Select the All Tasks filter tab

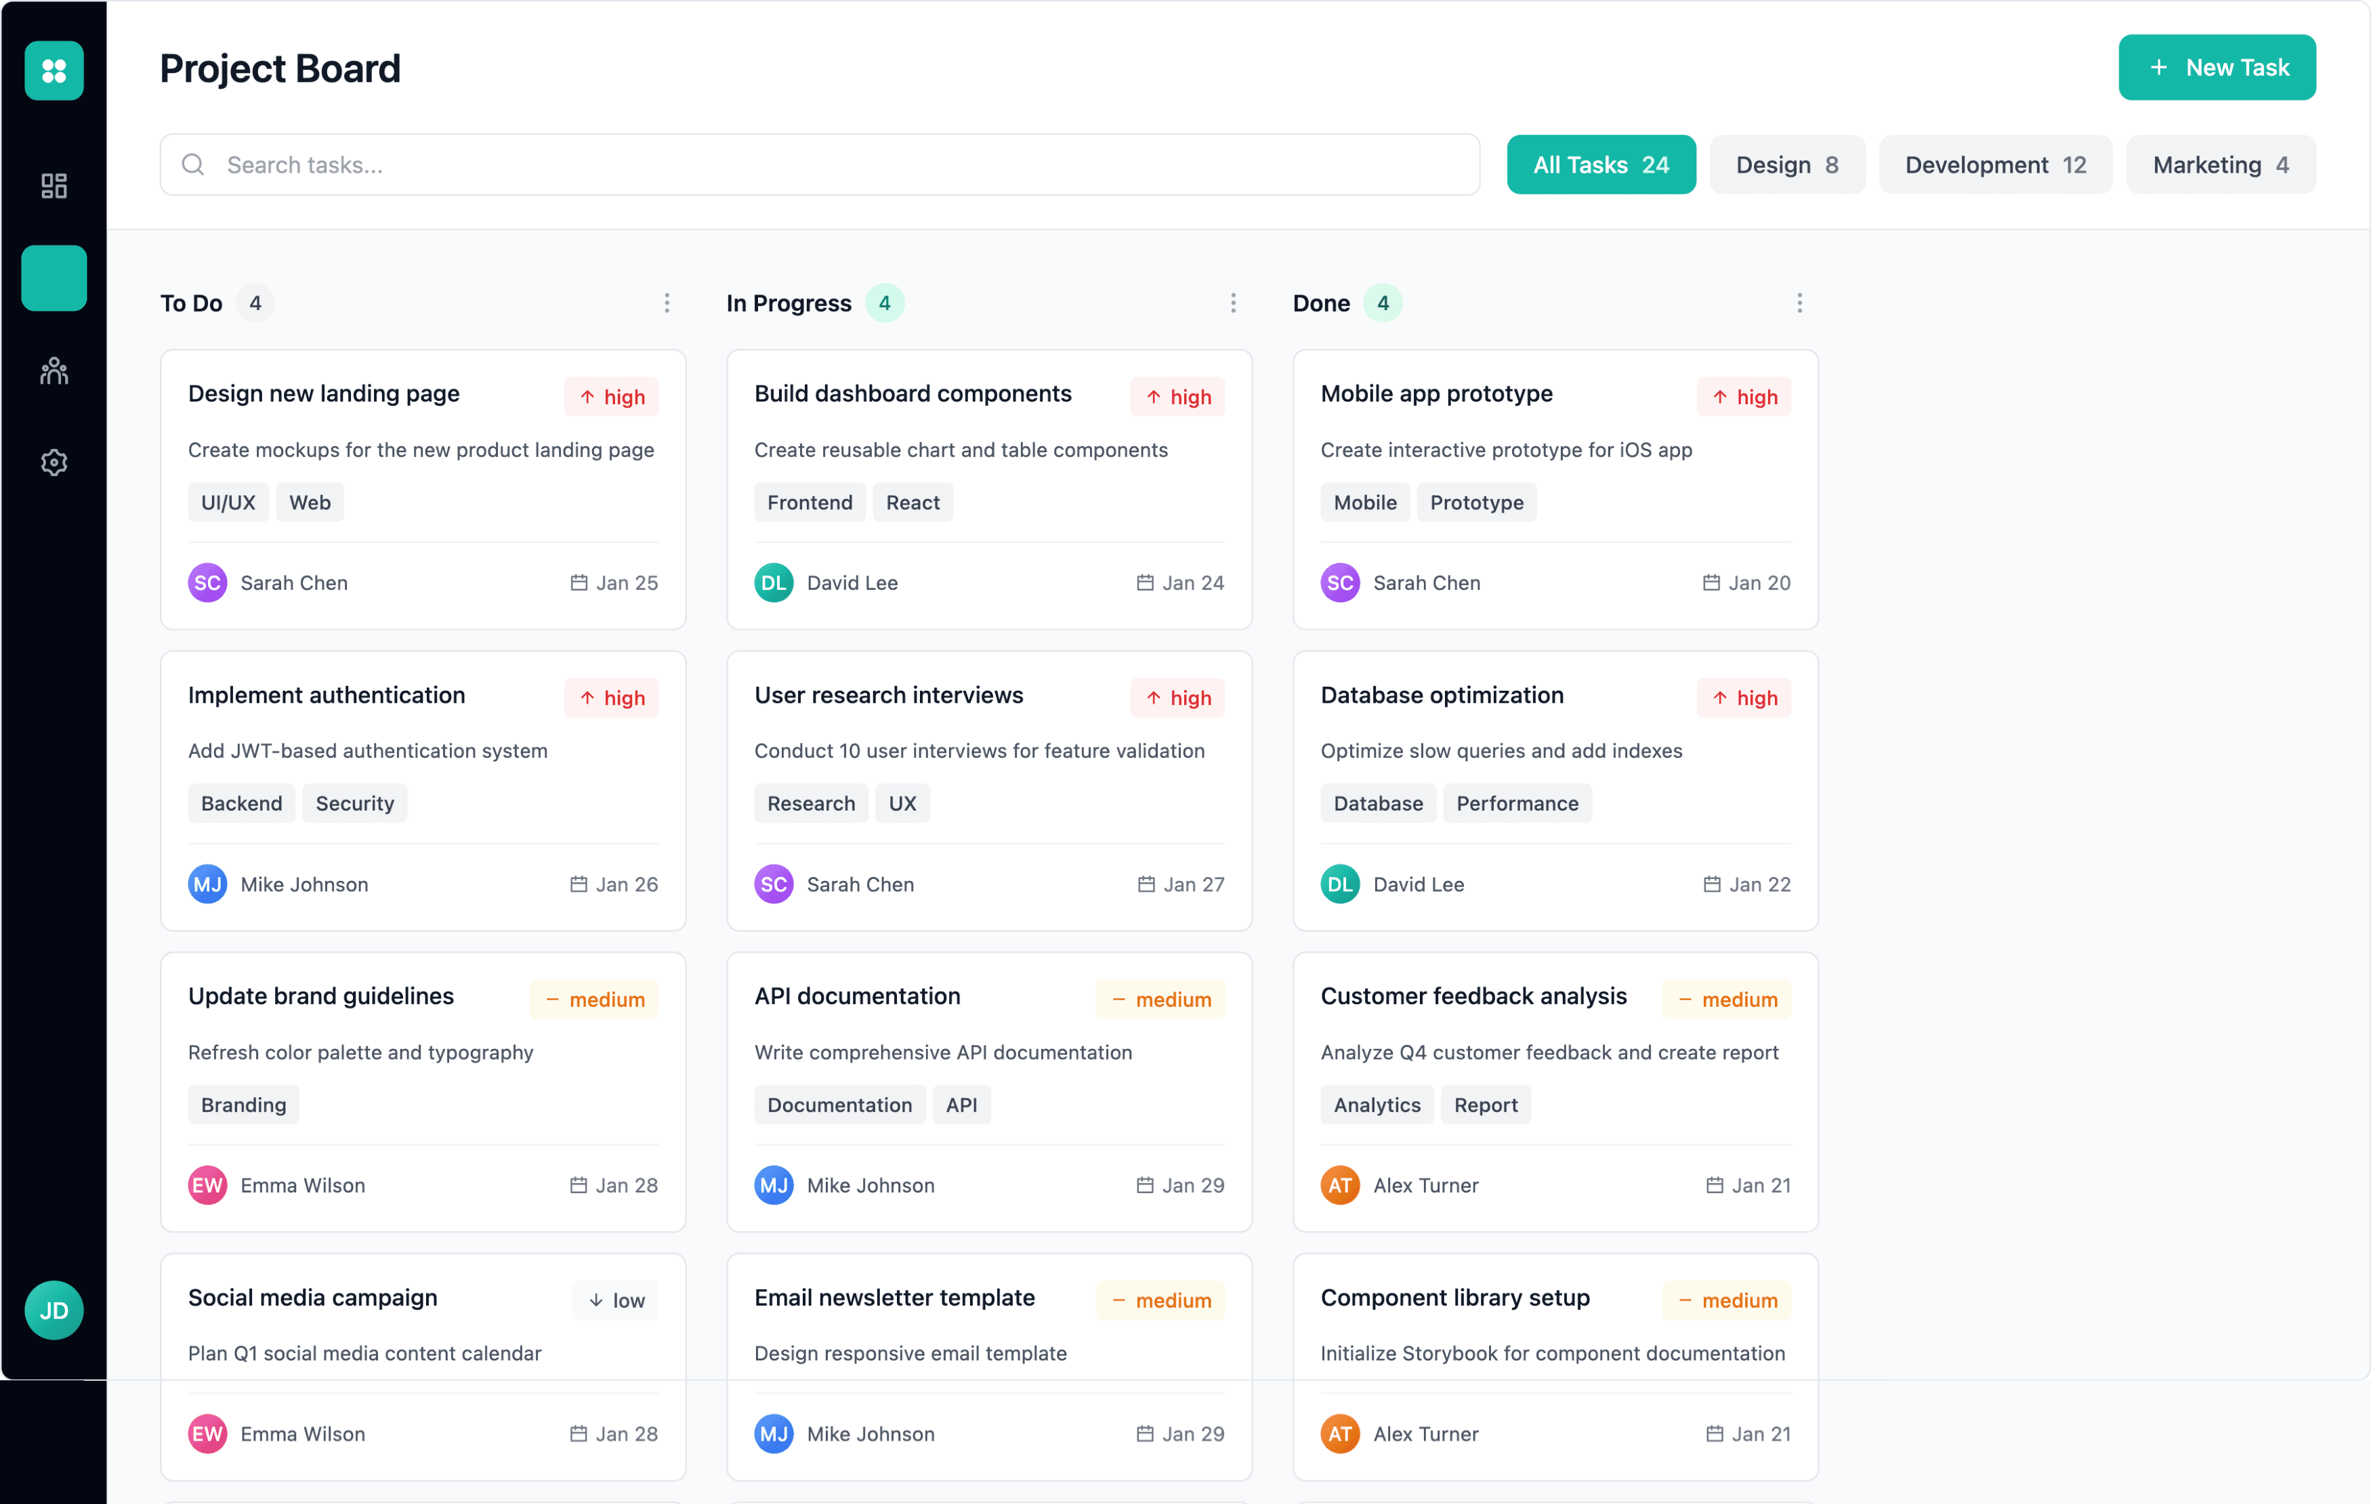(1600, 165)
